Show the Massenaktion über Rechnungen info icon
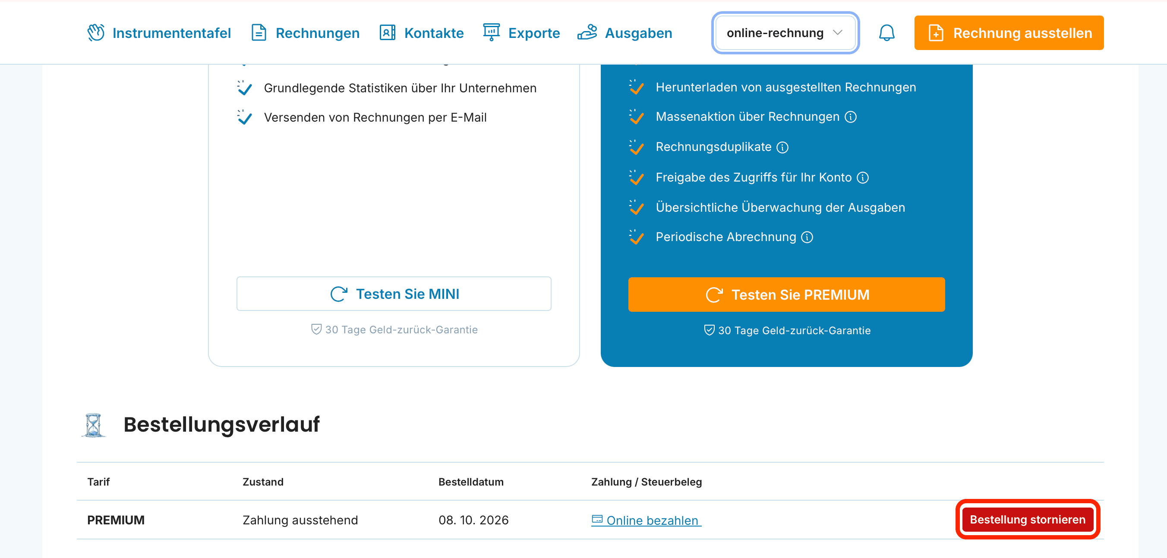 (x=851, y=117)
